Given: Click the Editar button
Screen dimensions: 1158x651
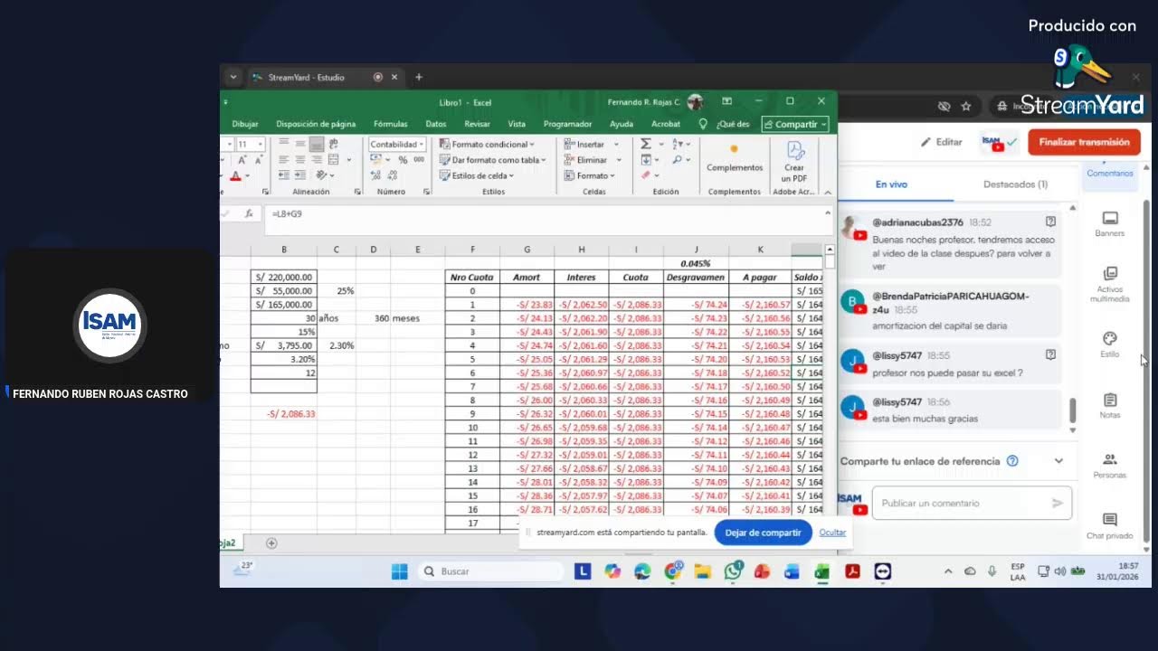Looking at the screenshot, I should 941,142.
